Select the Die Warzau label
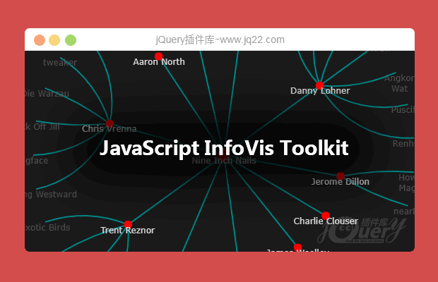Viewport: 438px width, 282px height. coord(47,93)
